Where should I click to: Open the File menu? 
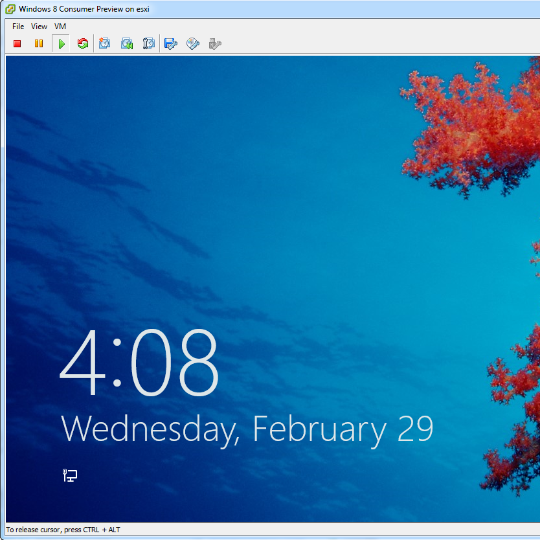[x=18, y=27]
